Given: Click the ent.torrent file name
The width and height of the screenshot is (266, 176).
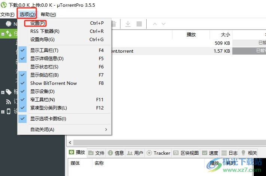Looking at the screenshot, I should [122, 51].
